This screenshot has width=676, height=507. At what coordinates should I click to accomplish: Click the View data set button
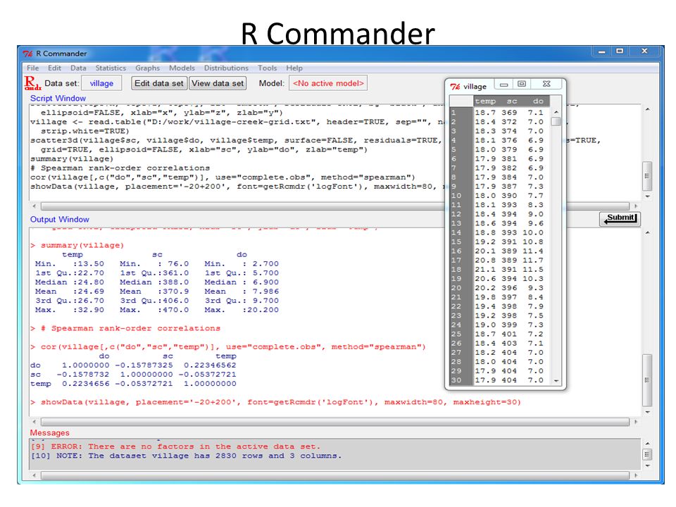(218, 83)
